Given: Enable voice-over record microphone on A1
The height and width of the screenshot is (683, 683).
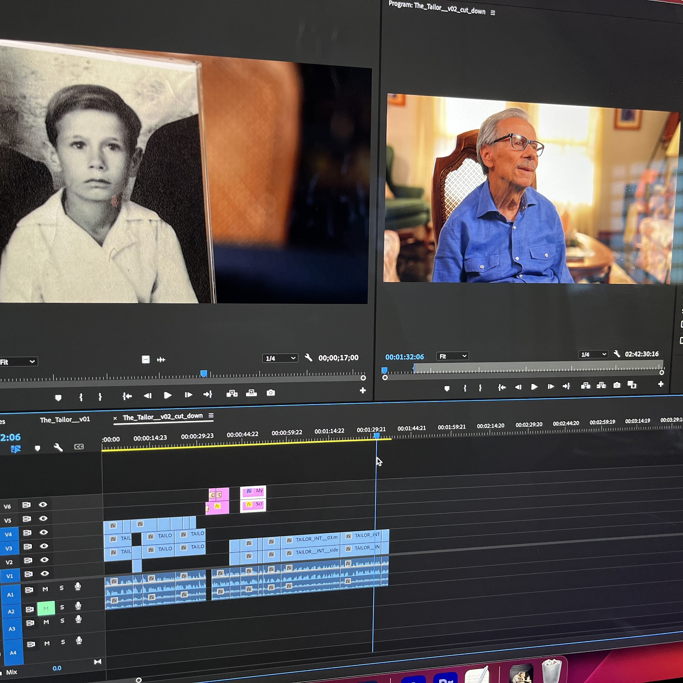Looking at the screenshot, I should pos(78,586).
